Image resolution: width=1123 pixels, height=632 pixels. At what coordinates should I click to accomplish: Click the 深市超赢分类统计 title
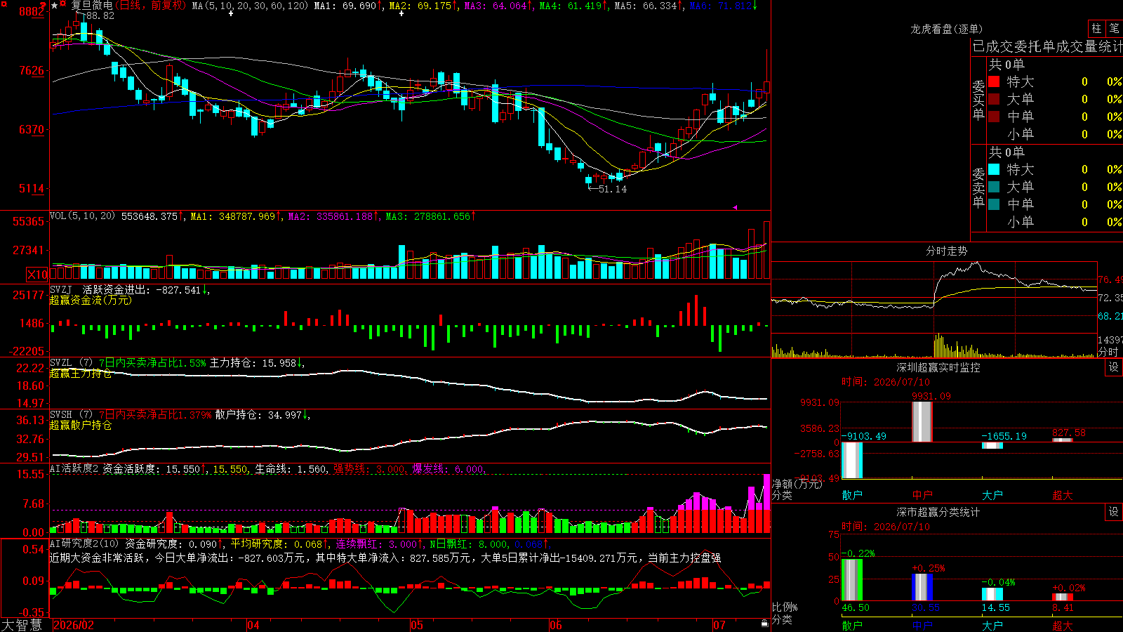(938, 512)
